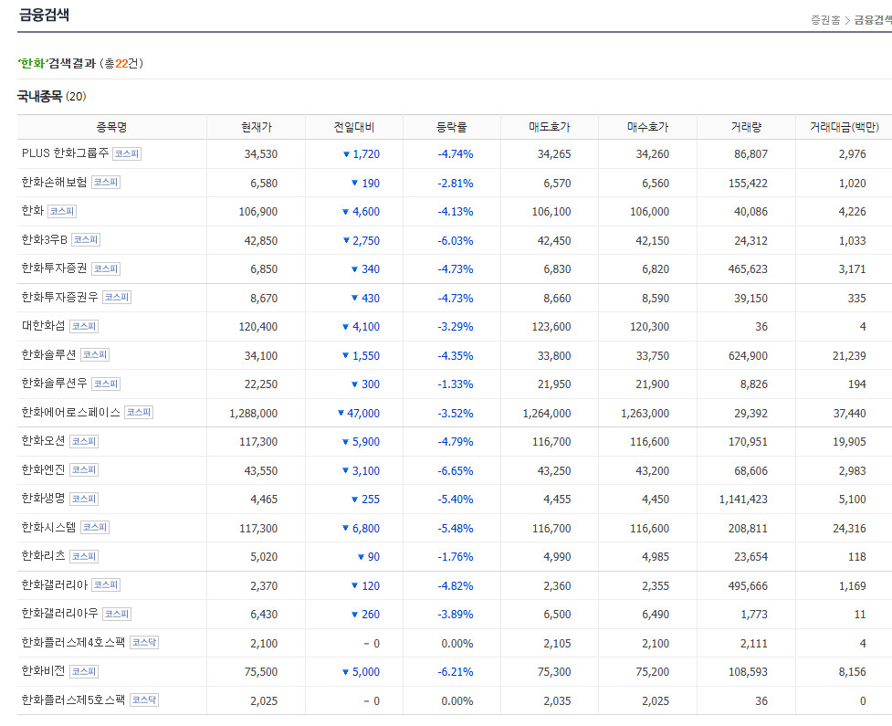Click the down arrow beside 90 change
Viewport: 892px width, 726px height.
click(361, 557)
